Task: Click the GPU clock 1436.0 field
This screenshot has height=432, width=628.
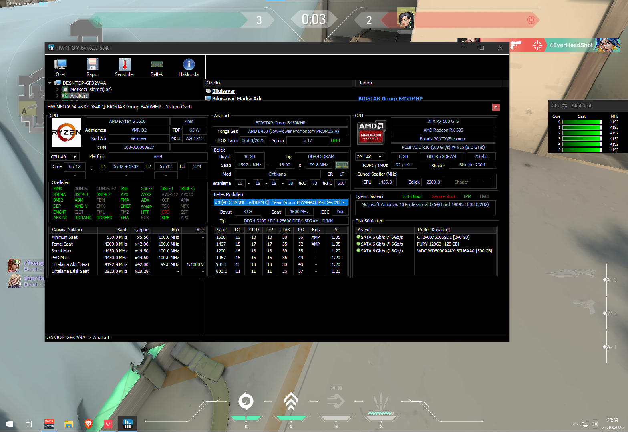Action: (x=385, y=182)
